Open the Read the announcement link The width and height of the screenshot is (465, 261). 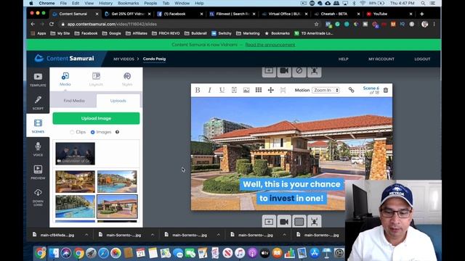pos(270,45)
